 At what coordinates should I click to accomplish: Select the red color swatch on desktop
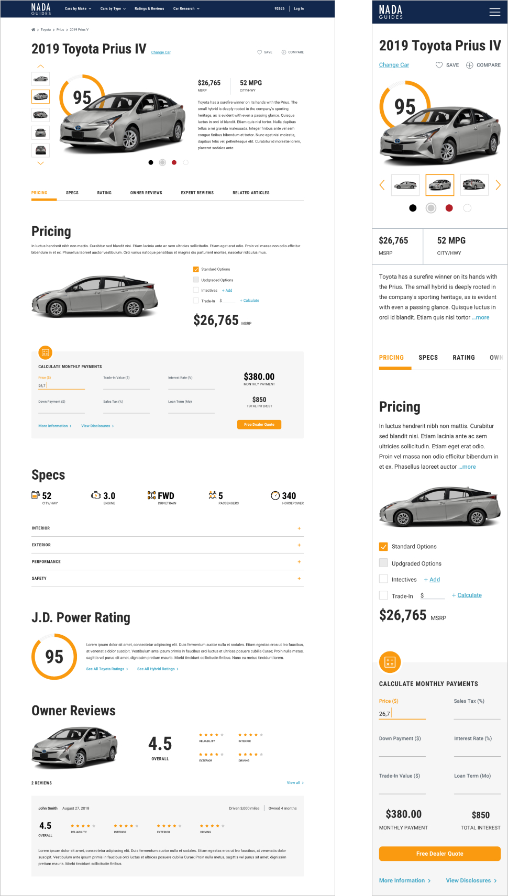(x=174, y=162)
